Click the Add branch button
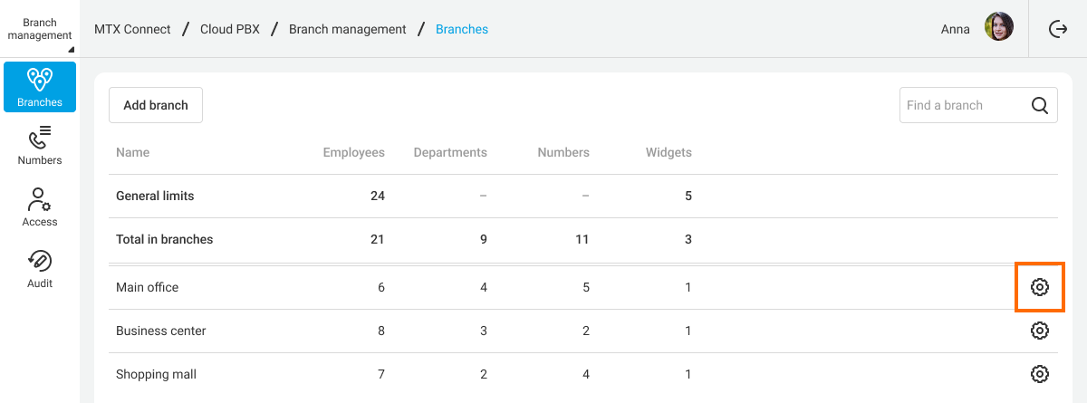This screenshot has width=1087, height=403. tap(156, 105)
